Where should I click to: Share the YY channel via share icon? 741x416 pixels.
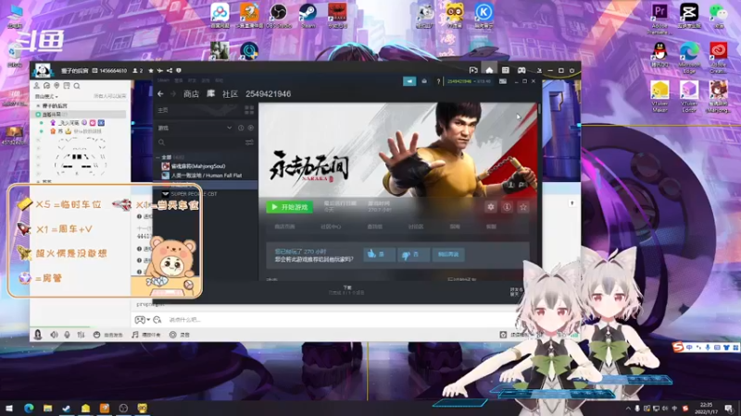(x=170, y=71)
